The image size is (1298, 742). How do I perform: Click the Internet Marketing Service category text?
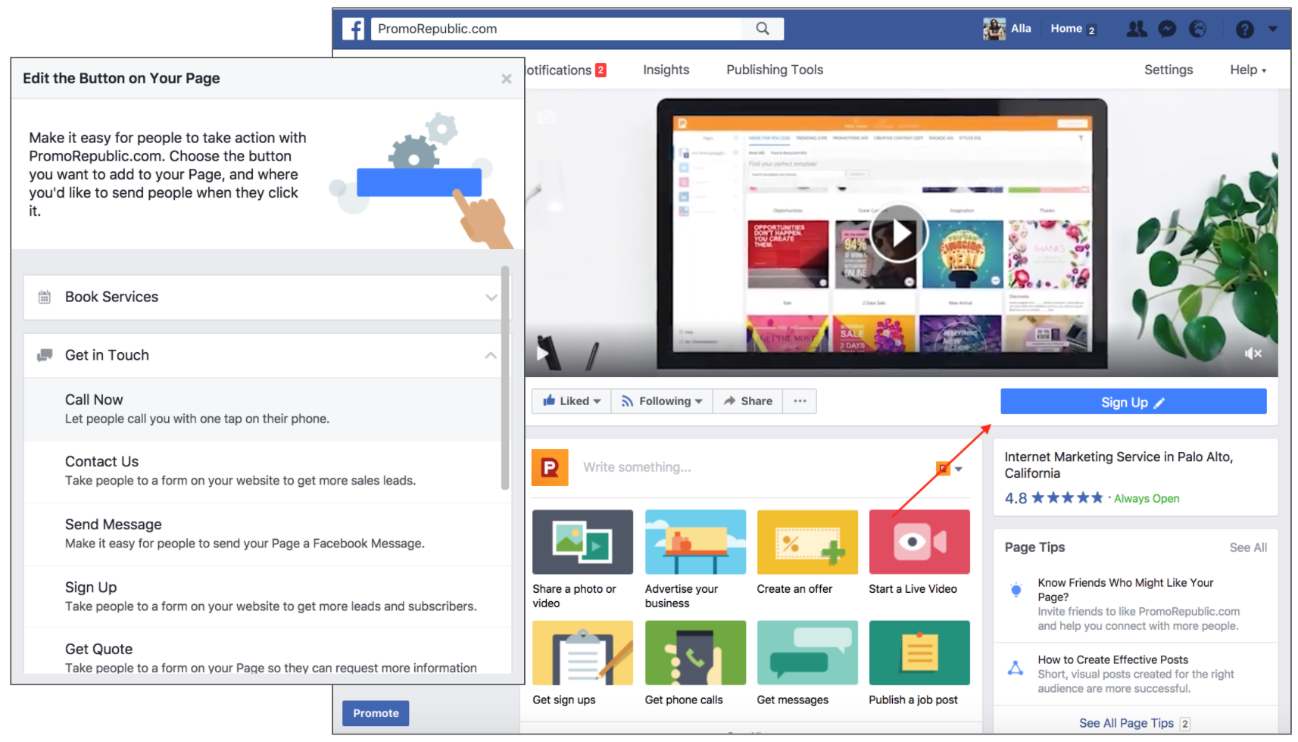tap(1119, 465)
